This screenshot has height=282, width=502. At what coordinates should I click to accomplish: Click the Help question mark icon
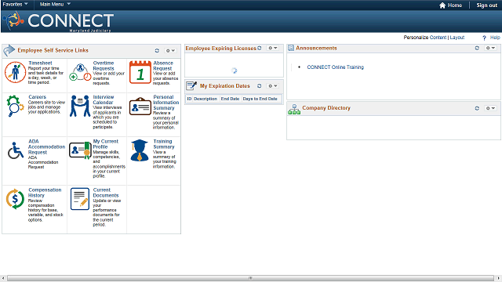(x=485, y=38)
